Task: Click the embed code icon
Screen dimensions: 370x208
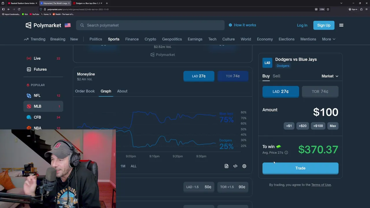Action: [x=235, y=166]
